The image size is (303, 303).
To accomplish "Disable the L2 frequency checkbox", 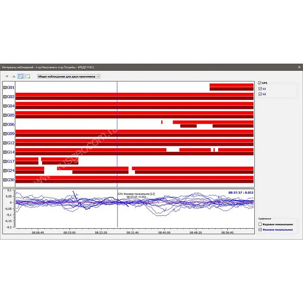I will pyautogui.click(x=260, y=94).
